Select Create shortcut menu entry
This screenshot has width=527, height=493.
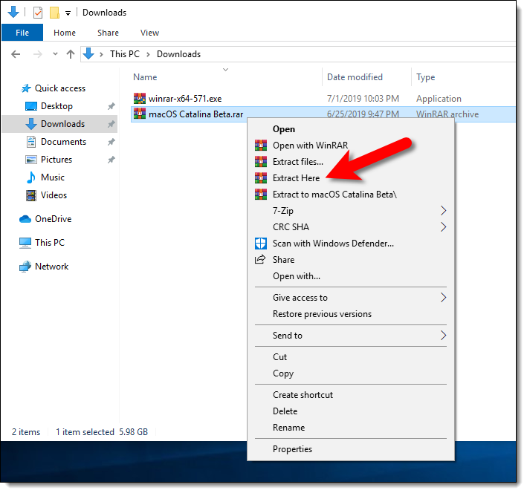click(x=351, y=395)
